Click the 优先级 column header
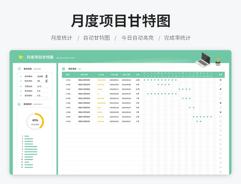 [x=101, y=75]
